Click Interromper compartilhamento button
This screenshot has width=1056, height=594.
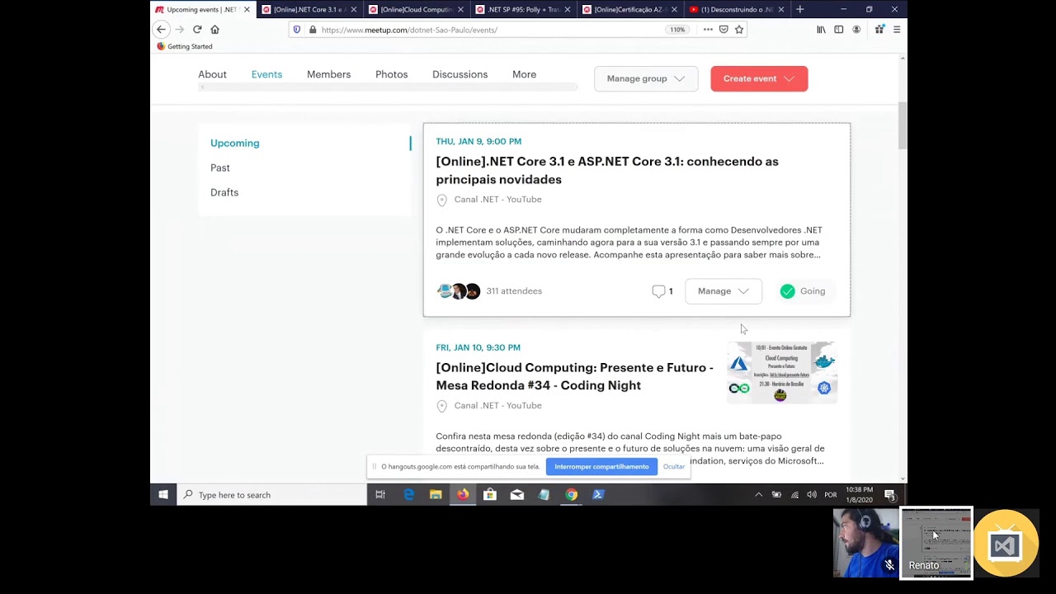point(601,467)
